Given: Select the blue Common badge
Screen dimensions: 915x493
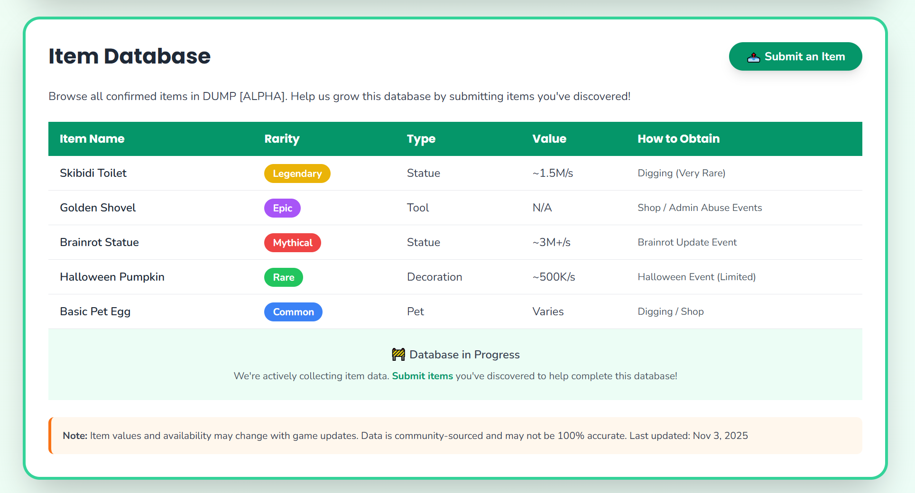Looking at the screenshot, I should tap(293, 312).
